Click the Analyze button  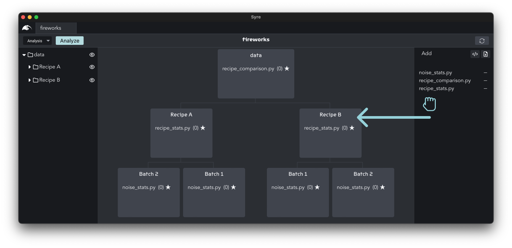point(70,41)
